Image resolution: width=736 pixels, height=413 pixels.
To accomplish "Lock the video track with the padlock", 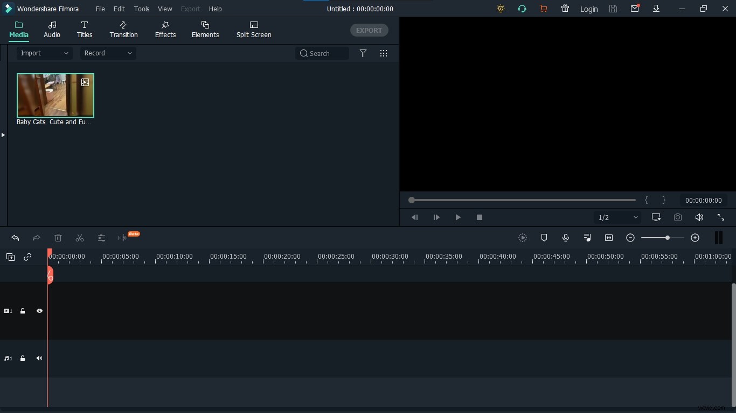I will click(23, 311).
